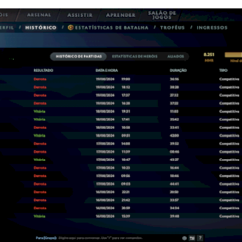Select Vitória in the 18/08/2024 19:31 row
242x242 pixels.
tap(39, 111)
